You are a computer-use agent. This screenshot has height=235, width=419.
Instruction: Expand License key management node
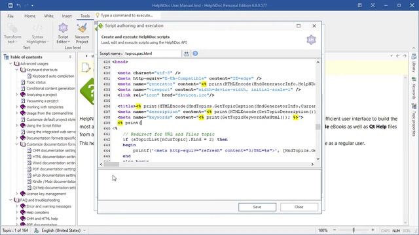coord(17,194)
